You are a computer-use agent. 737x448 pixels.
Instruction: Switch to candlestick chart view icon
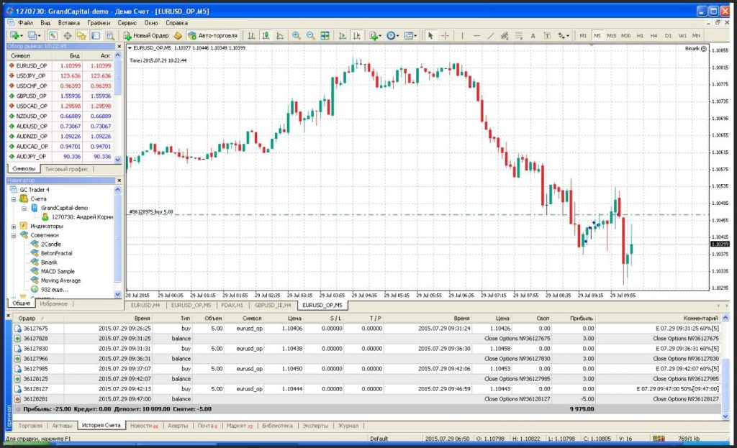pyautogui.click(x=266, y=36)
